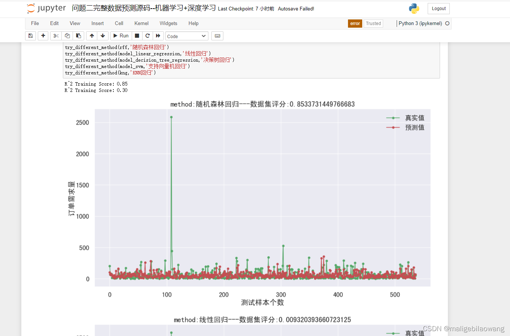Viewport: 510px width, 336px height.
Task: Click the 线性回归 chart title
Action: tap(262, 320)
